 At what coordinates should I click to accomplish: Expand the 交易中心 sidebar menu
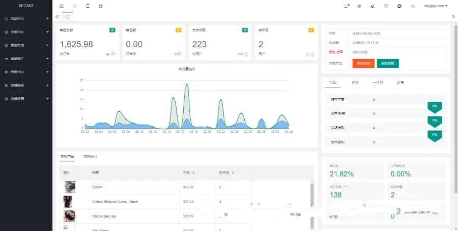(x=26, y=32)
